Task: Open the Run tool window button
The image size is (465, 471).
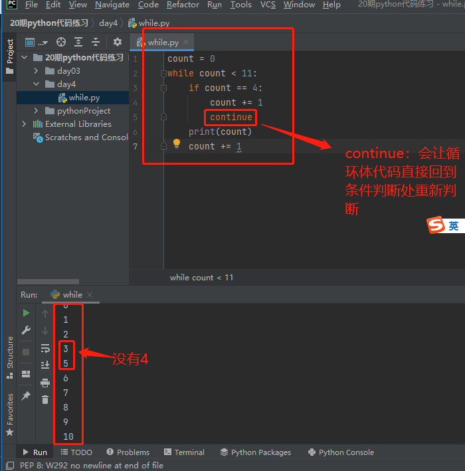Action: click(35, 452)
